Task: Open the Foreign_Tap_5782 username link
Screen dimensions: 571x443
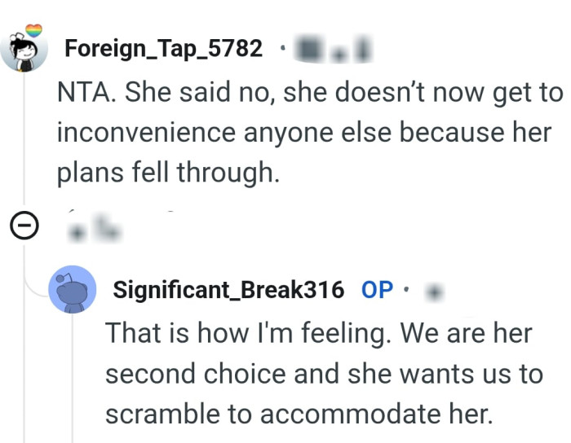Action: pos(163,49)
